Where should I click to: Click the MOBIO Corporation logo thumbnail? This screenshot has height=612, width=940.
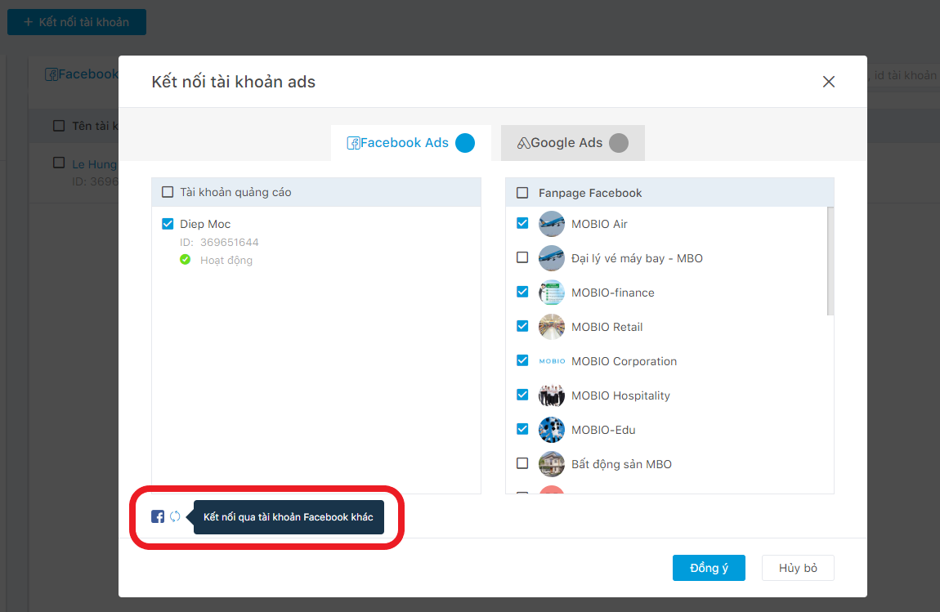point(552,361)
